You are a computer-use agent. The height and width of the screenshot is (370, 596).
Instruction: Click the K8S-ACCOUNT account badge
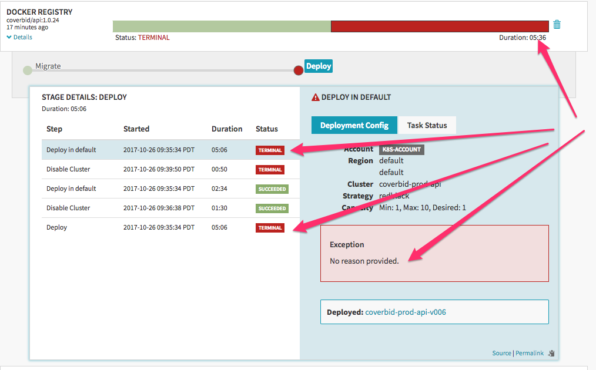401,149
